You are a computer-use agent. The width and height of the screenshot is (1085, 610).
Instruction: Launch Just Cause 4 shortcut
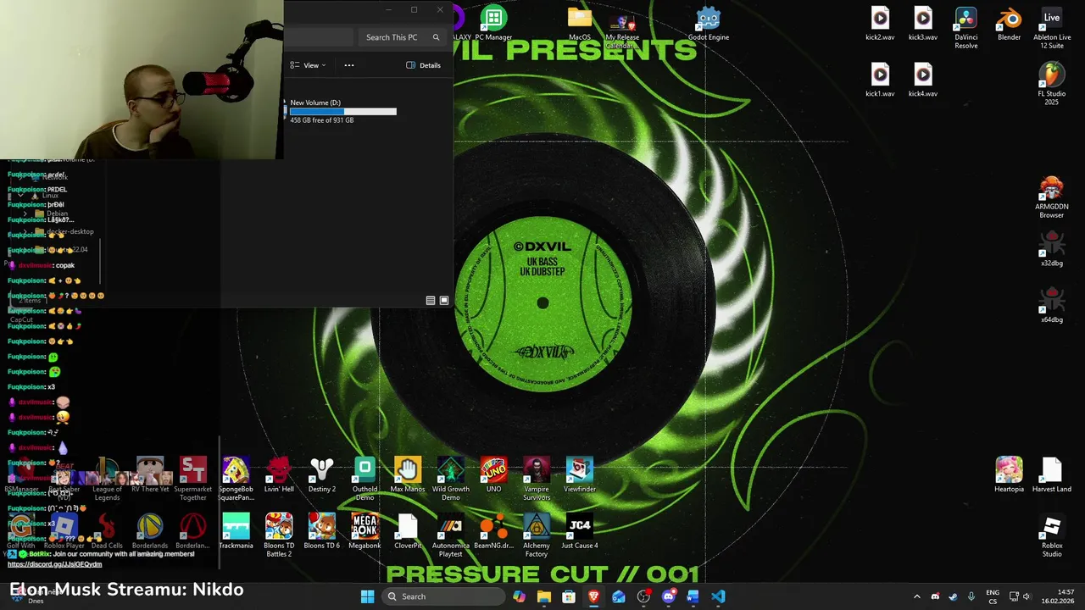coord(580,532)
